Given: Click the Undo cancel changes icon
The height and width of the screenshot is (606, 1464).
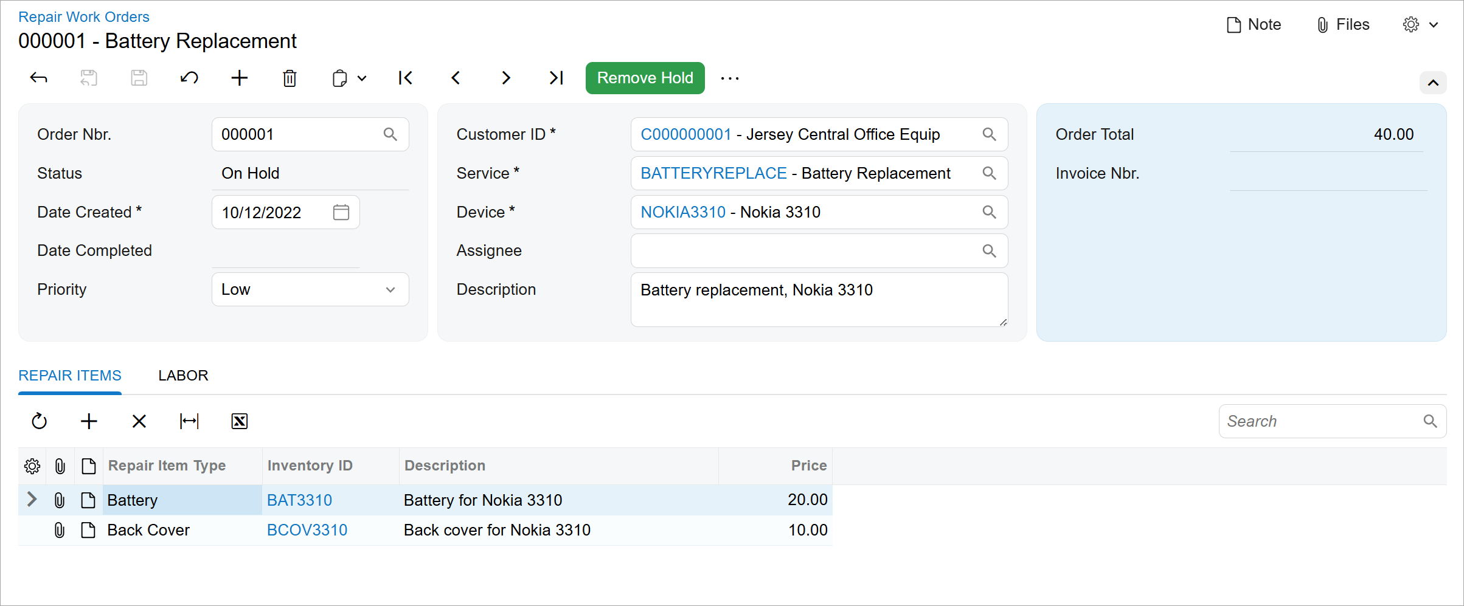Looking at the screenshot, I should point(189,78).
